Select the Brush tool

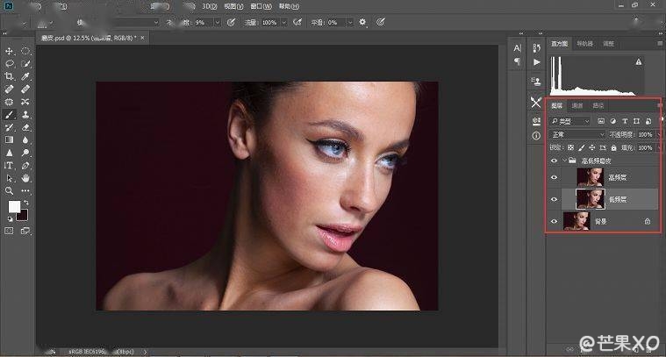pyautogui.click(x=9, y=115)
